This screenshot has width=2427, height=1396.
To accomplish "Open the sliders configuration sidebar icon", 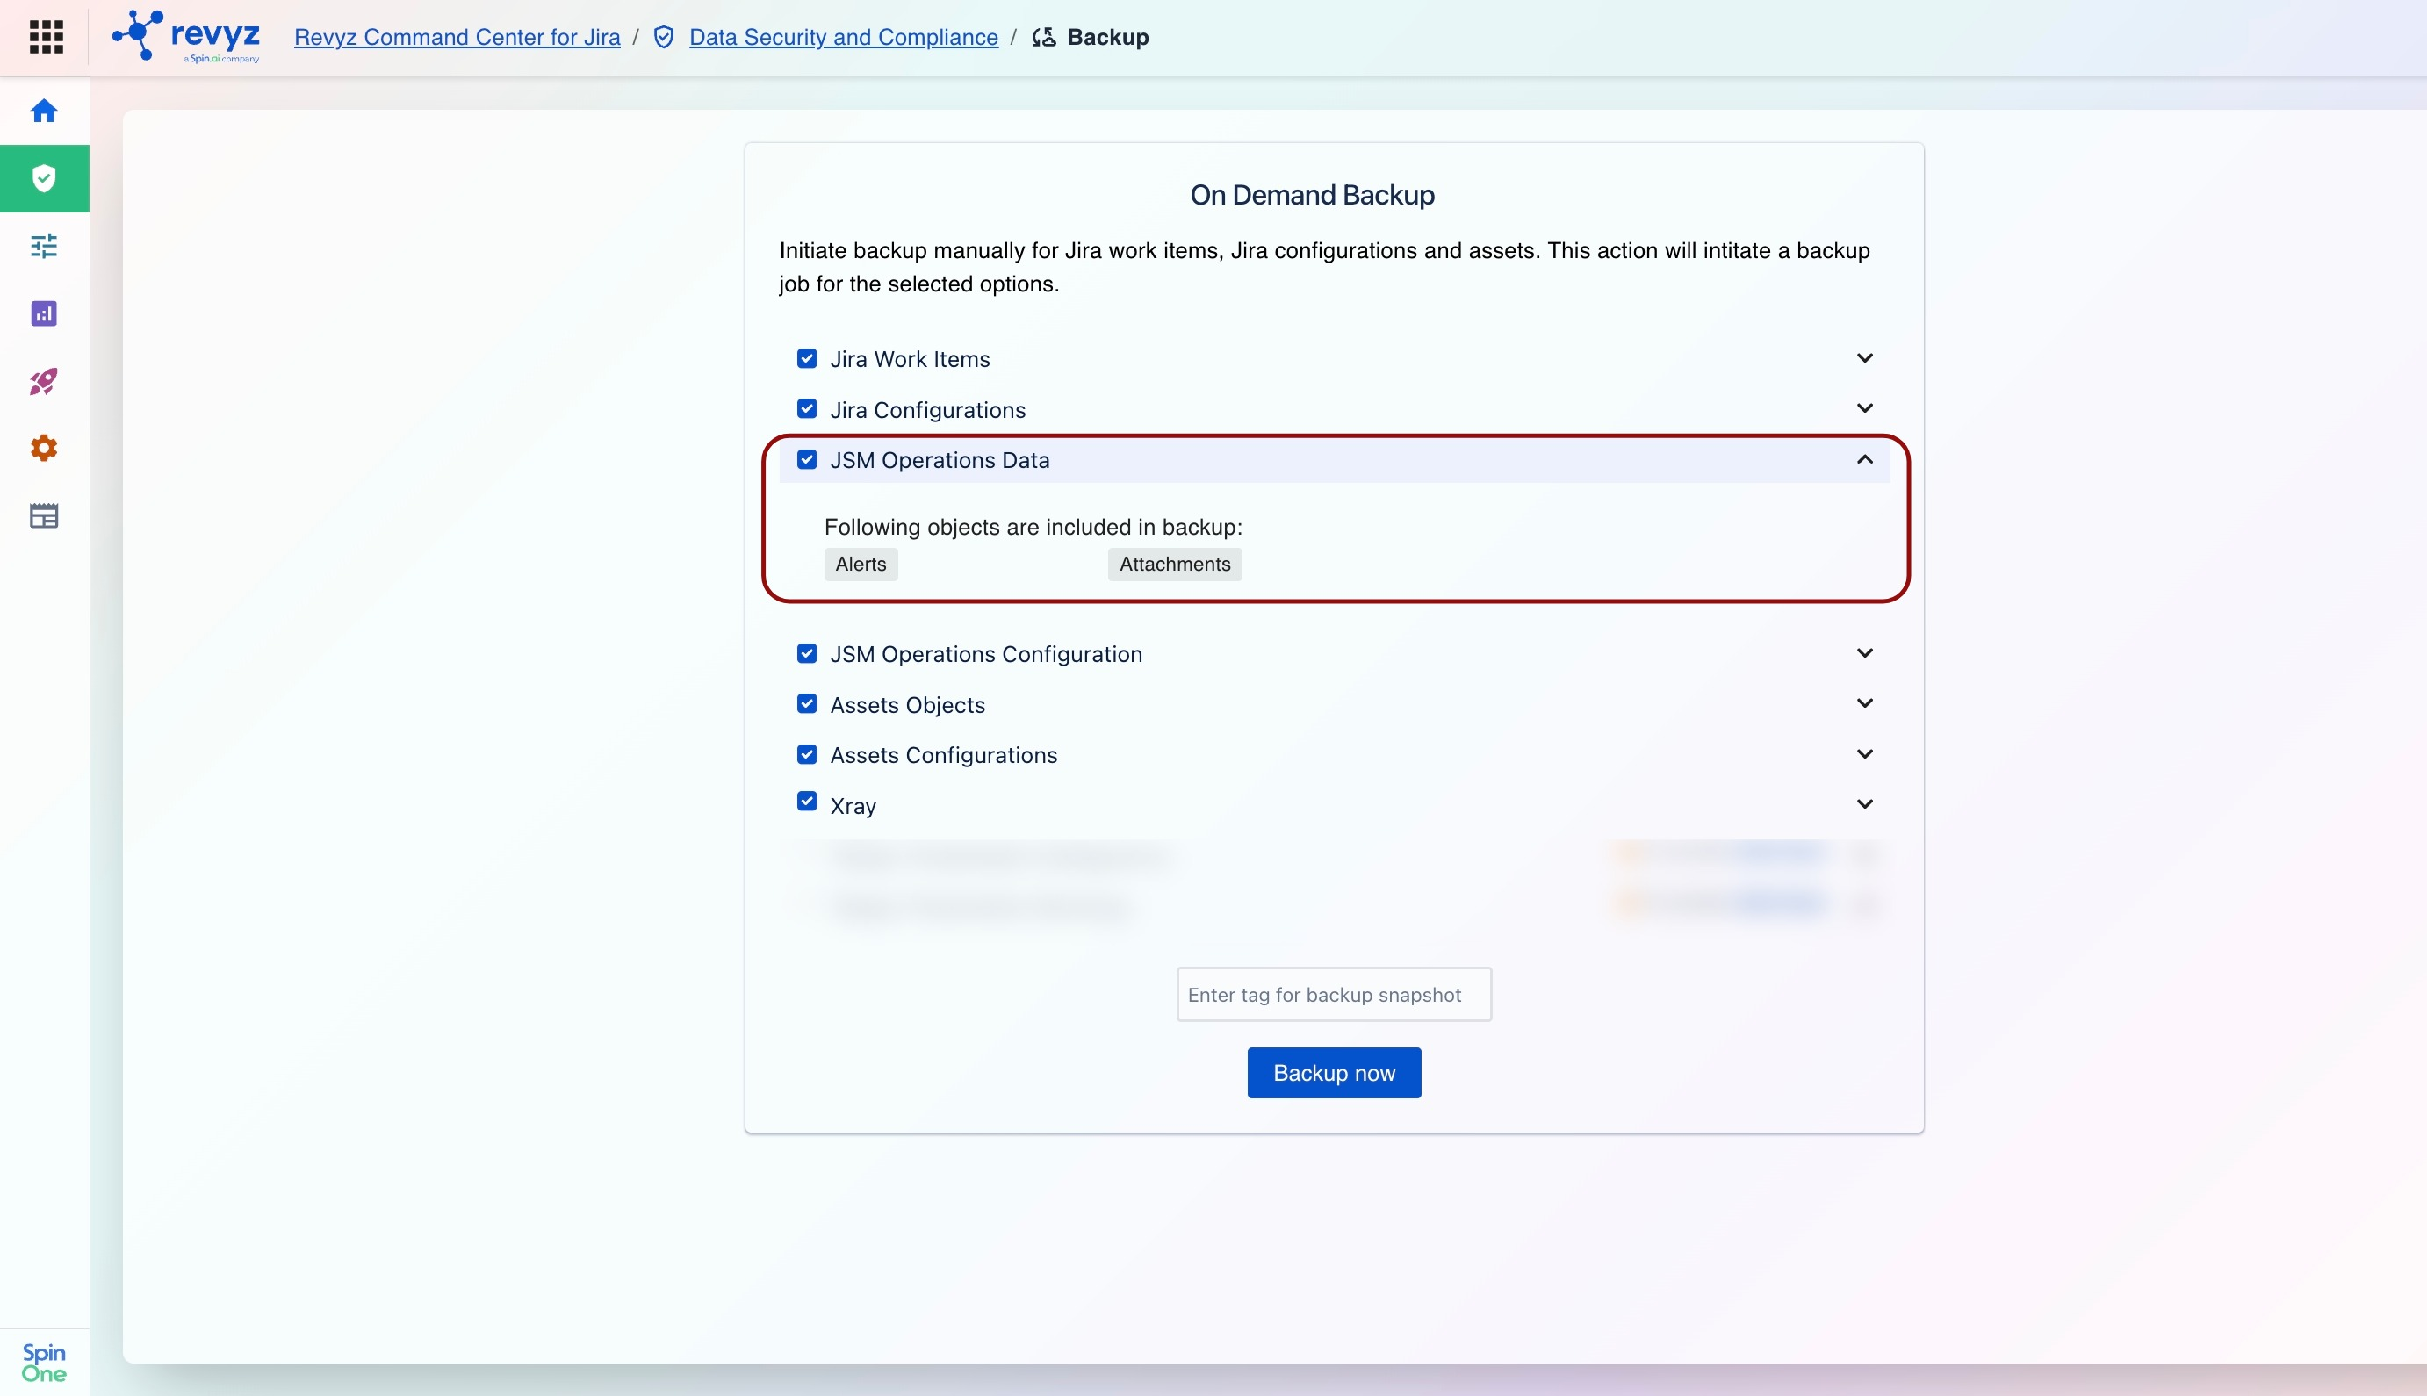I will (44, 247).
